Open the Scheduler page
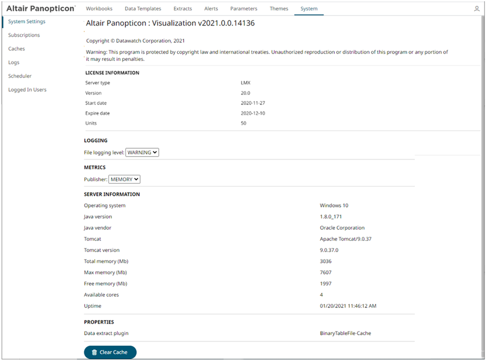Image resolution: width=486 pixels, height=361 pixels. pos(20,76)
